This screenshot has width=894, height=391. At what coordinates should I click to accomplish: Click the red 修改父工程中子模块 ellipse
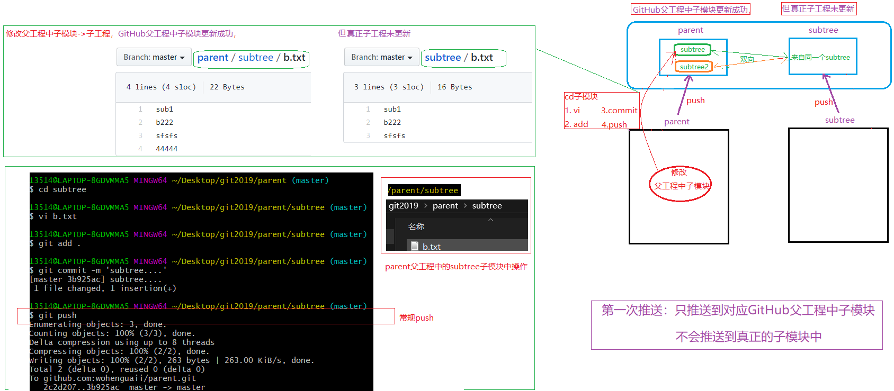[681, 184]
